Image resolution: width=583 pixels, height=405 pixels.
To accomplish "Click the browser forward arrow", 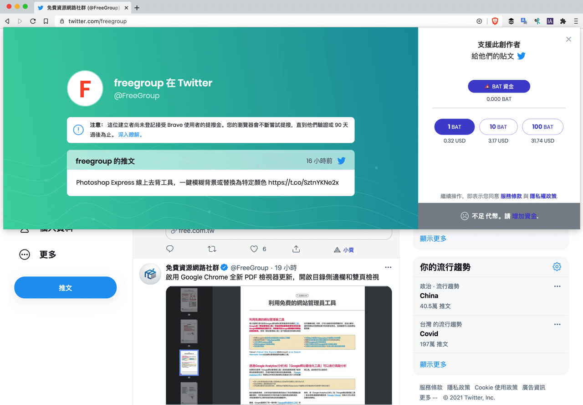I will tap(20, 21).
